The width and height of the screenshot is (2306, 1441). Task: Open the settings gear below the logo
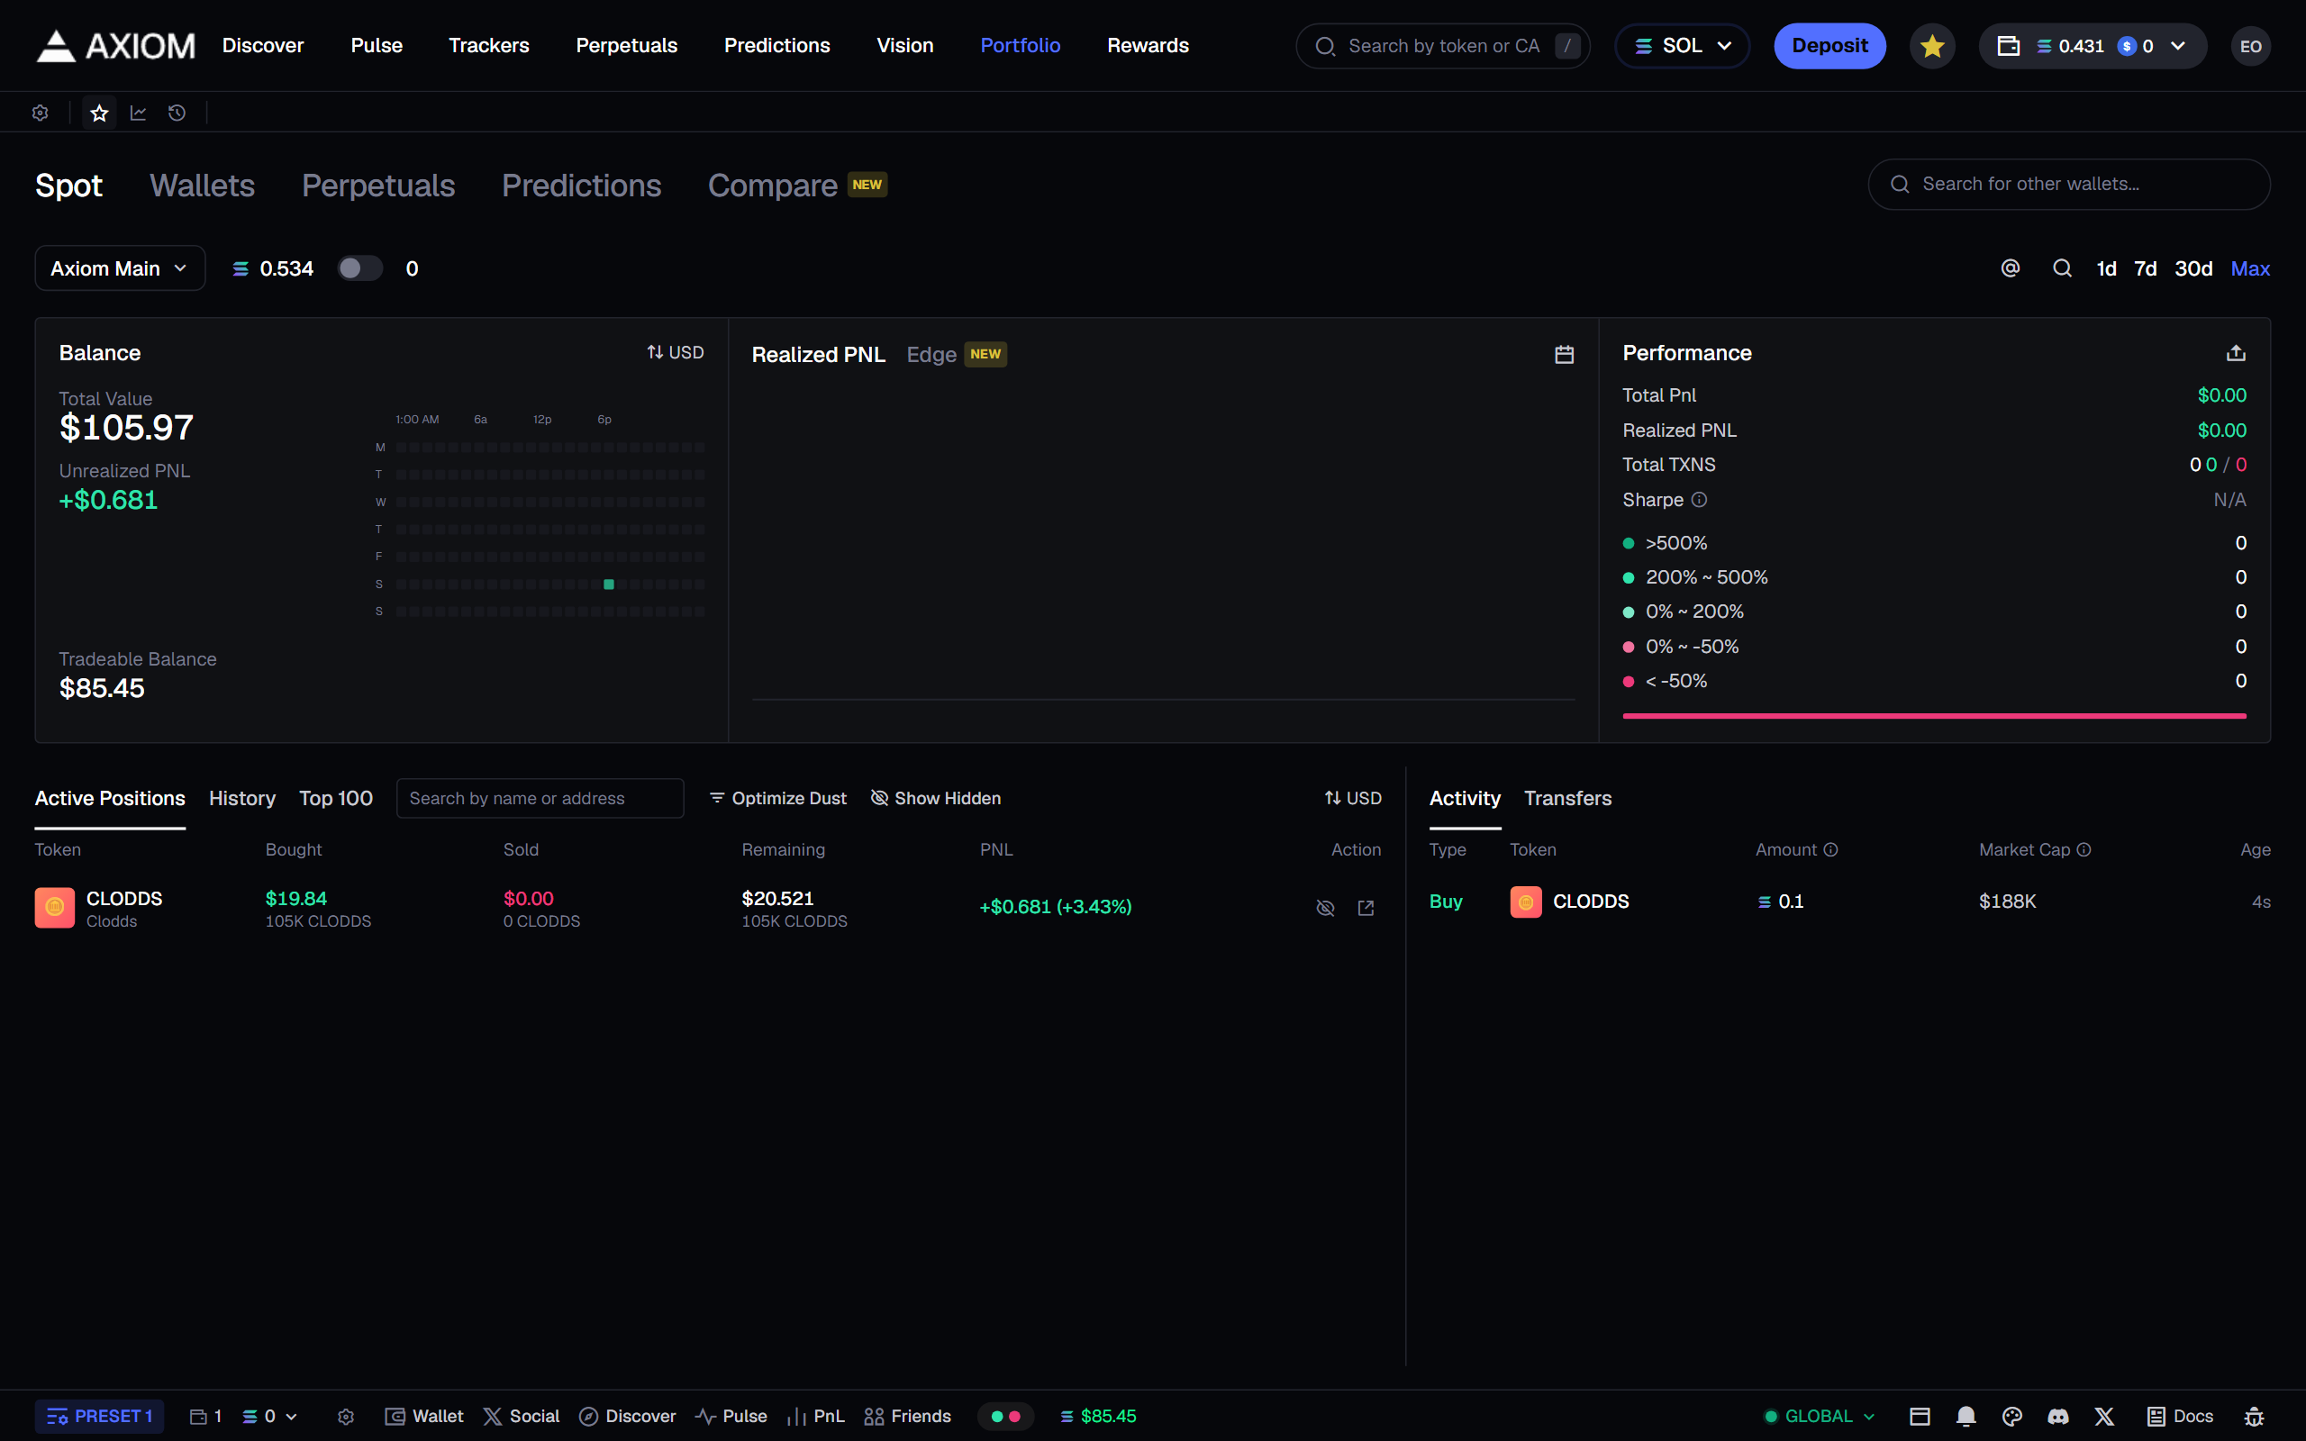pyautogui.click(x=40, y=113)
